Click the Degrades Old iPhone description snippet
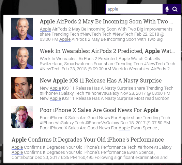Screen dimensions: 182x165 click(x=91, y=152)
